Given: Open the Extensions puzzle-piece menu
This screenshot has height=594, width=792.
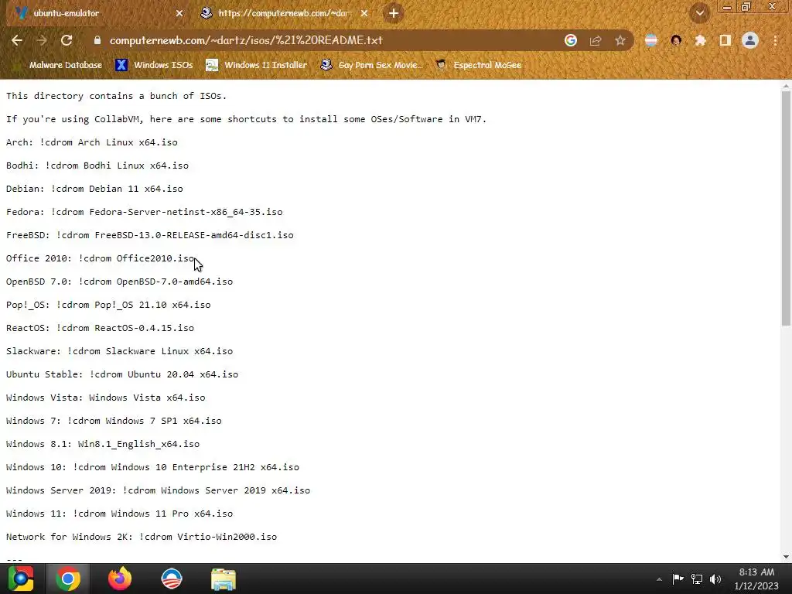Looking at the screenshot, I should 701,40.
